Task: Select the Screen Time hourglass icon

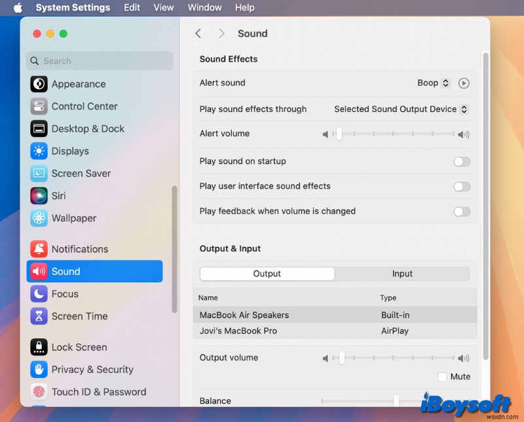Action: [39, 316]
